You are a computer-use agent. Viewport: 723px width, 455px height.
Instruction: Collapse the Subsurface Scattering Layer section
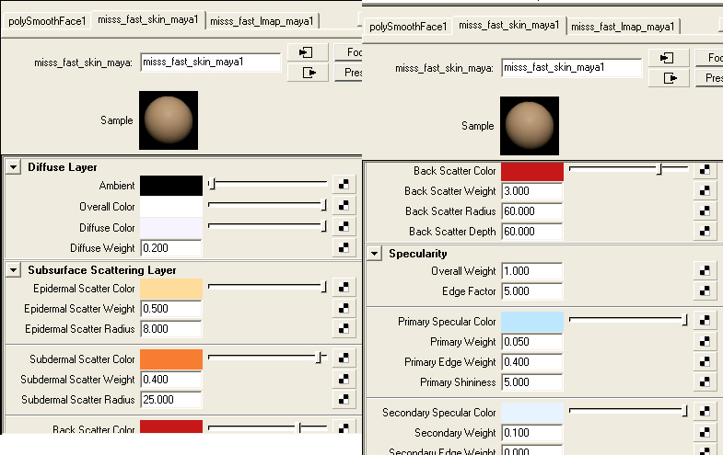pos(14,270)
